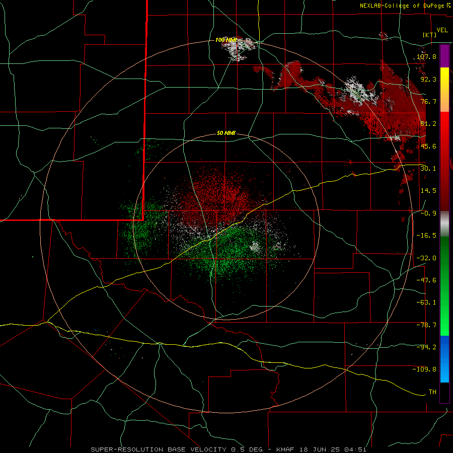This screenshot has height=453, width=453.
Task: Click the 14.5 scale value
Action: point(428,191)
